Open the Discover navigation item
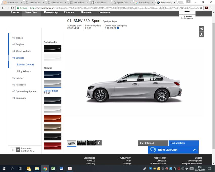Viewport: 215px width, 172px height. point(86,12)
